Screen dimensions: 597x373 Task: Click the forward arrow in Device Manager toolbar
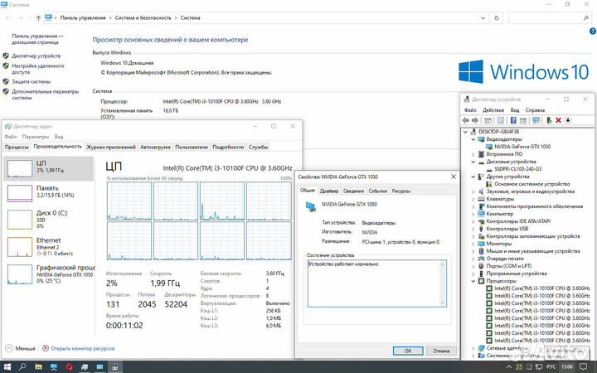(x=475, y=120)
